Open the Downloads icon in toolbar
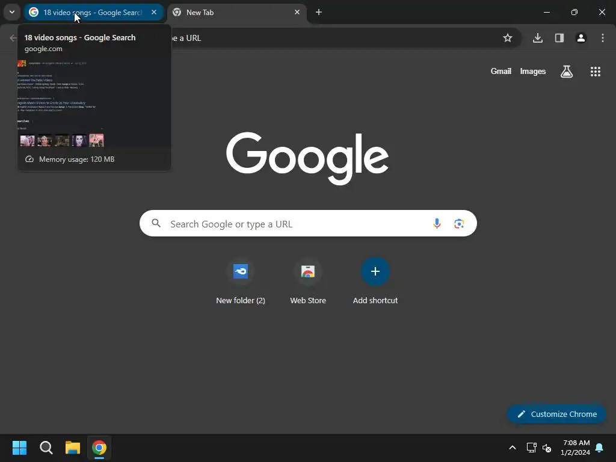This screenshot has width=616, height=462. tap(537, 38)
